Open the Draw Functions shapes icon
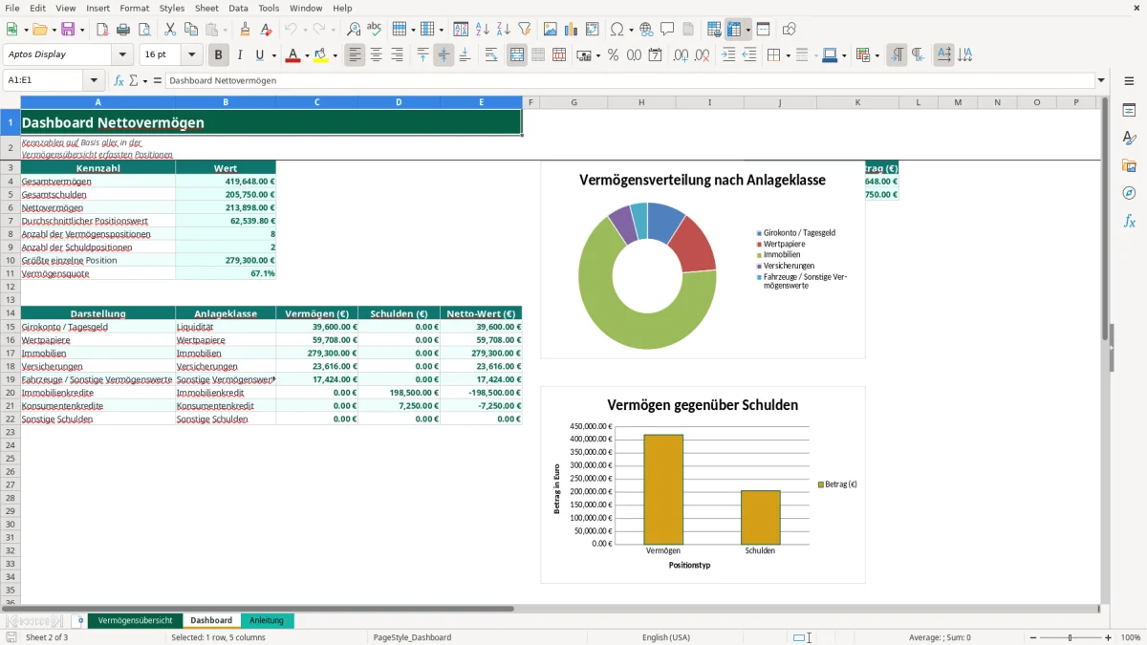 pos(790,30)
